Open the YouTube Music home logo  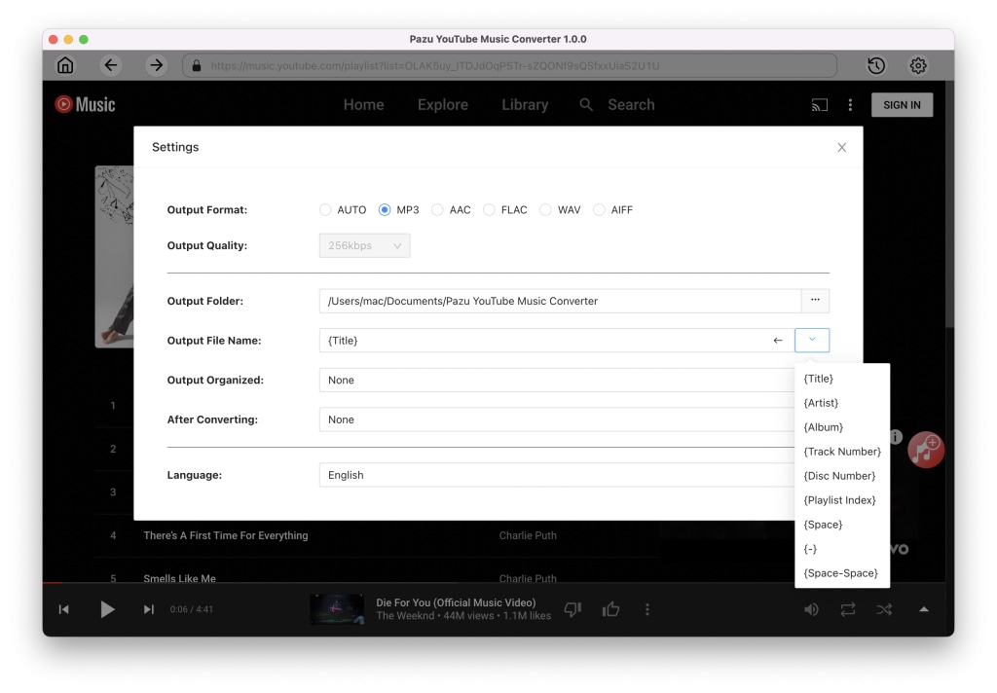click(85, 104)
